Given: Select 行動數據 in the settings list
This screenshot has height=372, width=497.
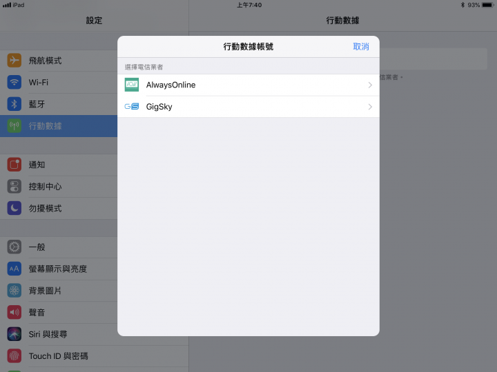Looking at the screenshot, I should pos(59,126).
